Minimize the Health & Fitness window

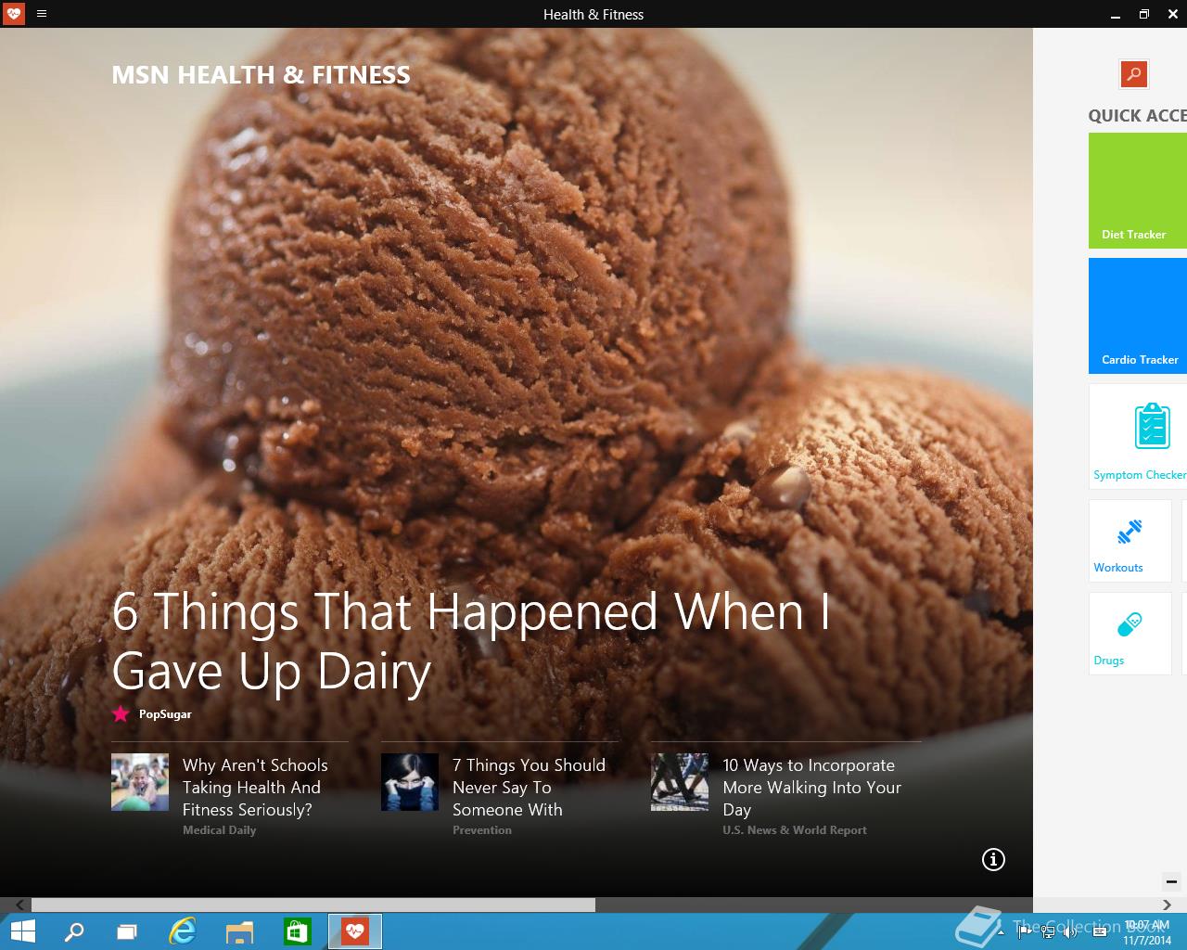(x=1115, y=14)
